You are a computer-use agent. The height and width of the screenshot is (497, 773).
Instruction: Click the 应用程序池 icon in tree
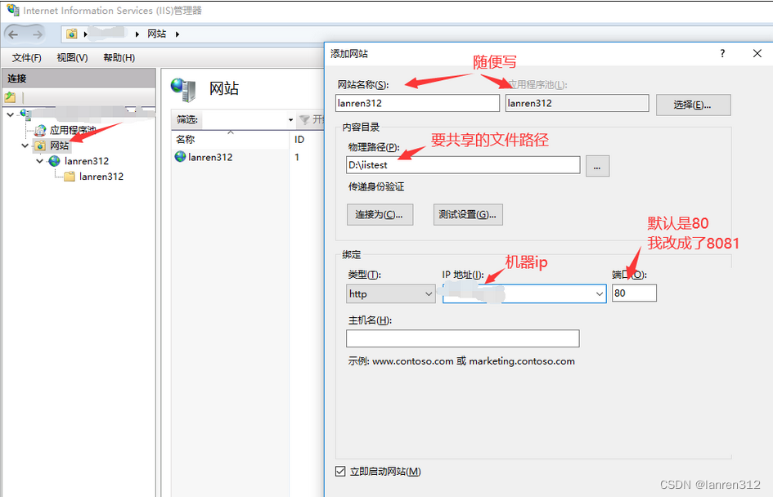[x=40, y=130]
